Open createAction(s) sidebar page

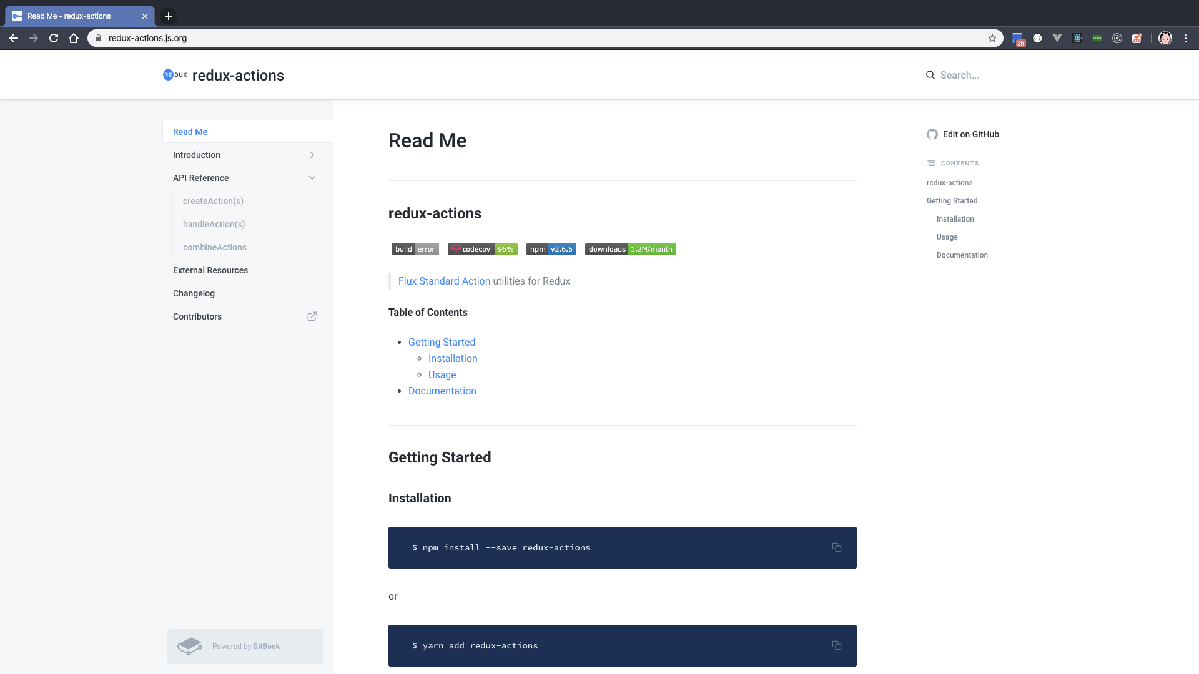tap(213, 201)
